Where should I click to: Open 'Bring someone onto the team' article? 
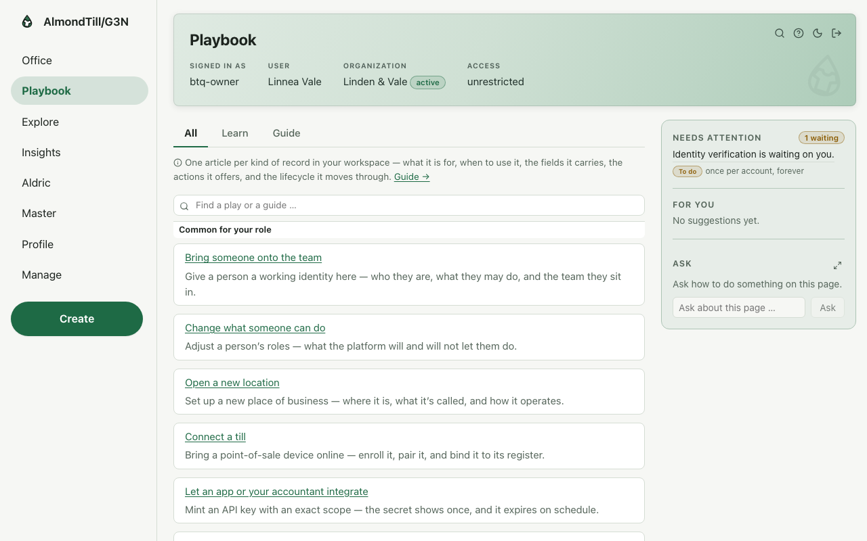point(253,258)
